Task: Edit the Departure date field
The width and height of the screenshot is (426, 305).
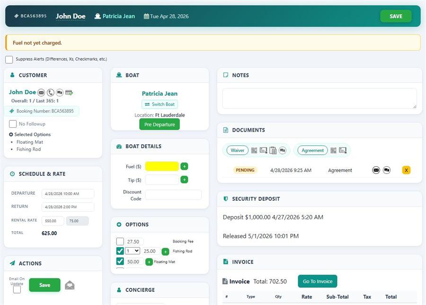Action: coord(68,194)
